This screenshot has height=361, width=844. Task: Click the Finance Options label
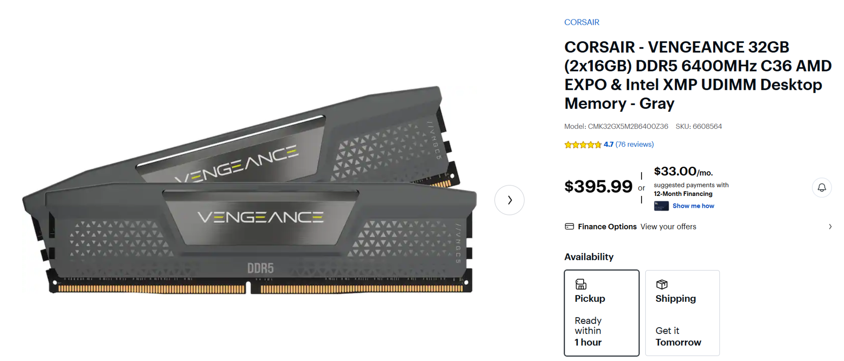click(x=607, y=227)
